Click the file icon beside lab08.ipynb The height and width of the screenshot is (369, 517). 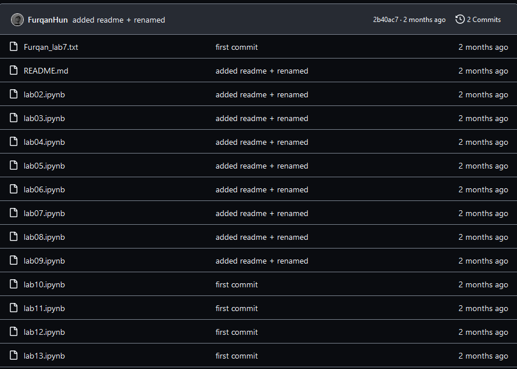pos(13,236)
